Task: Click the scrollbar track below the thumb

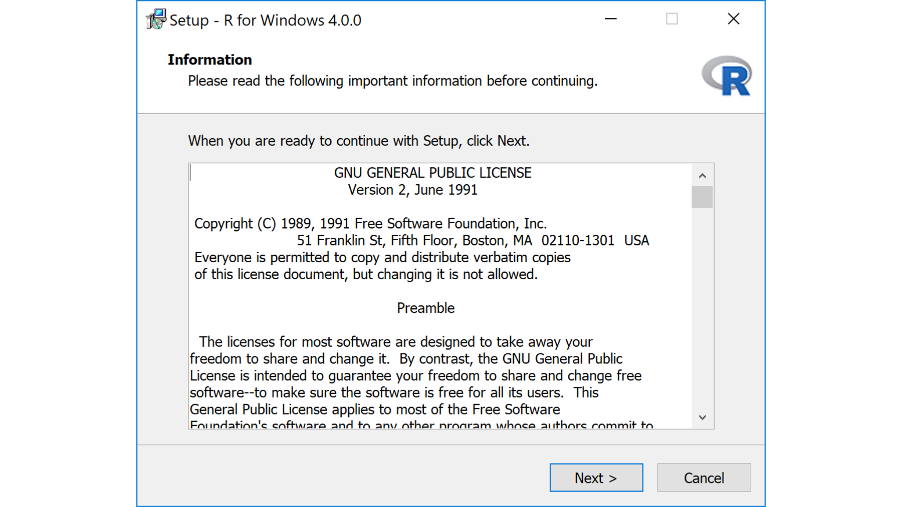Action: tap(702, 307)
